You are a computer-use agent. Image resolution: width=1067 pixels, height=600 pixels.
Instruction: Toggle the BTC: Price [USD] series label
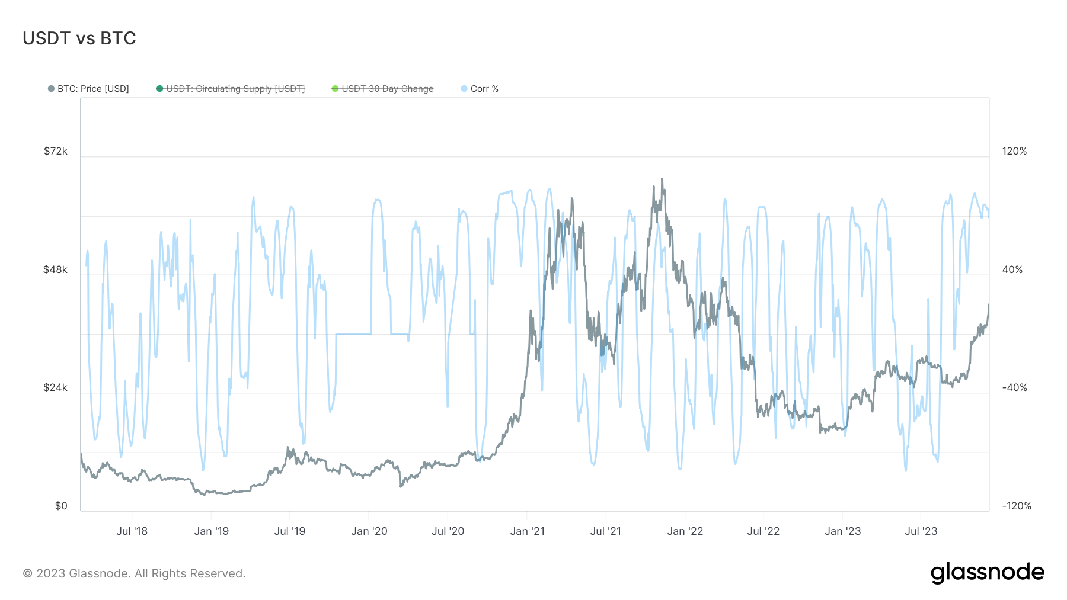93,89
